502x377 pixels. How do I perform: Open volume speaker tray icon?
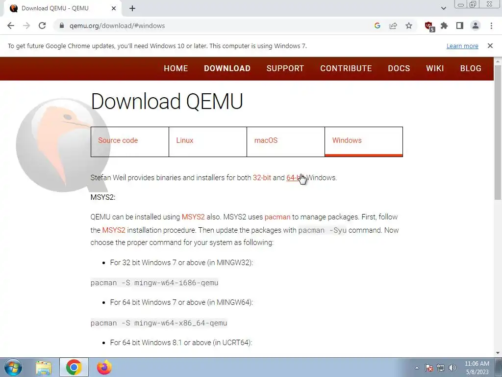point(452,368)
